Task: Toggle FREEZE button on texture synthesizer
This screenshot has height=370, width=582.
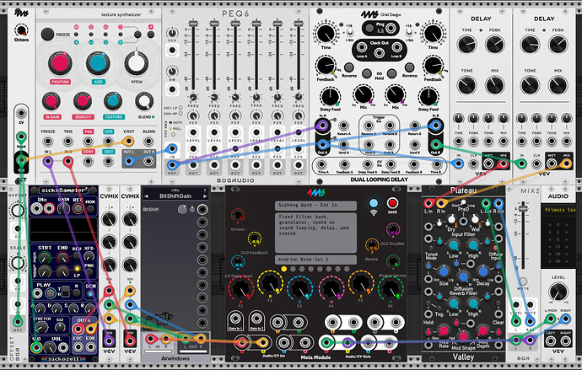Action: click(47, 34)
